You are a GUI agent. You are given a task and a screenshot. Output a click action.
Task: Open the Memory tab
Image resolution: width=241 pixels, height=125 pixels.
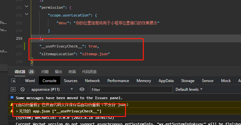144,81
